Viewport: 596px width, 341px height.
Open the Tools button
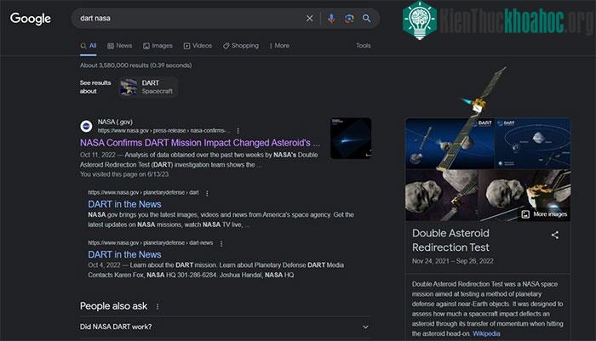364,46
